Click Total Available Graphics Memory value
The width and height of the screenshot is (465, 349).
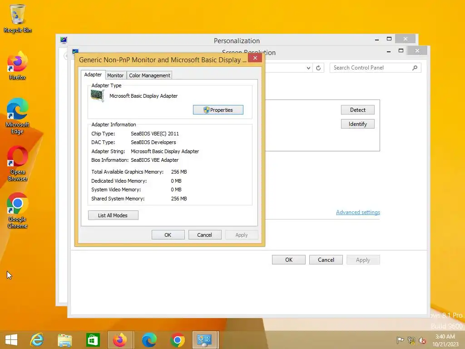click(x=179, y=172)
